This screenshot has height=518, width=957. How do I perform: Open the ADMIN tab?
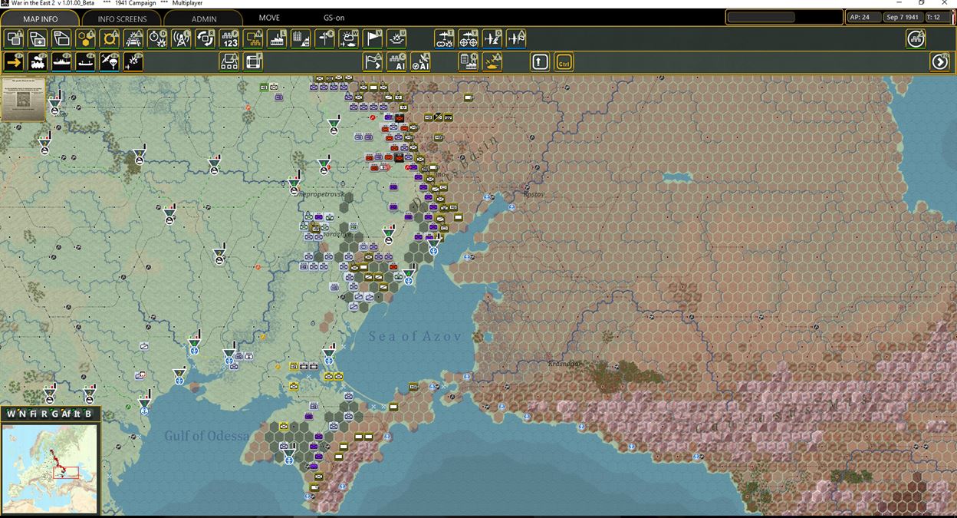[203, 18]
